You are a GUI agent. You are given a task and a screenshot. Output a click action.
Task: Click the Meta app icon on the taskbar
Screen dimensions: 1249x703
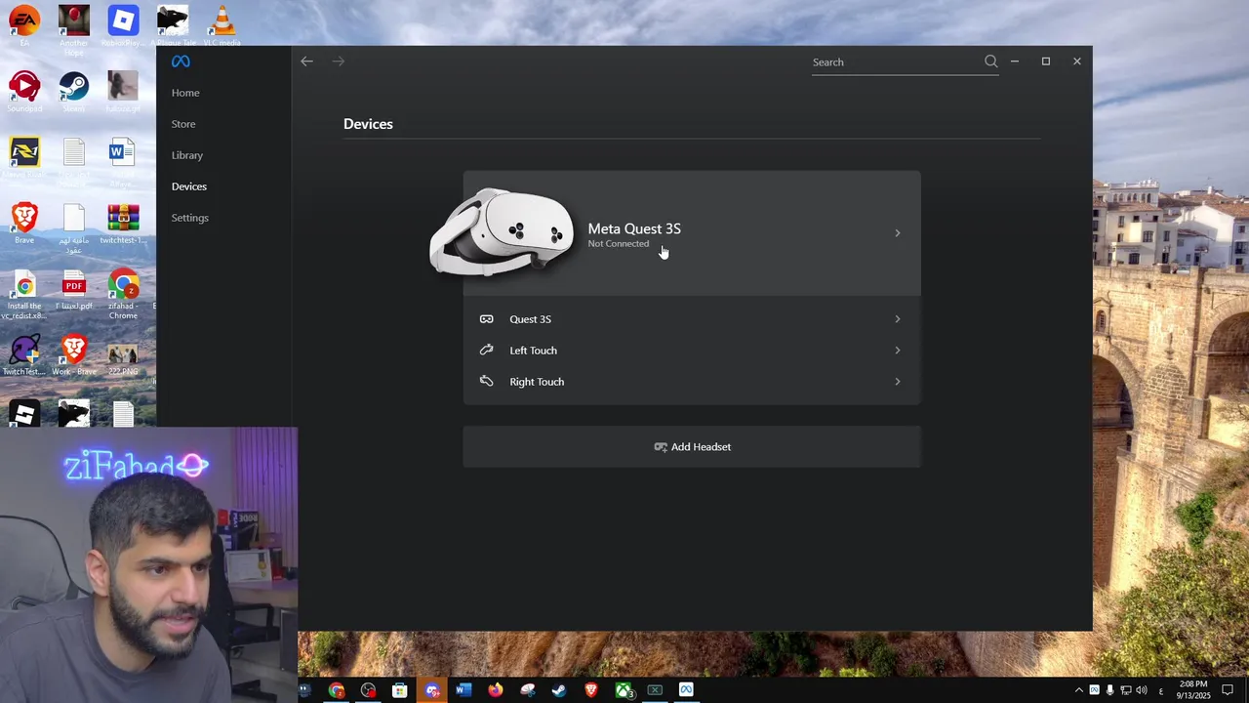686,690
